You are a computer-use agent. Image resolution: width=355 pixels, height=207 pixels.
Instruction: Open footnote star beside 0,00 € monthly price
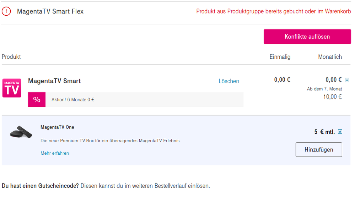347,80
